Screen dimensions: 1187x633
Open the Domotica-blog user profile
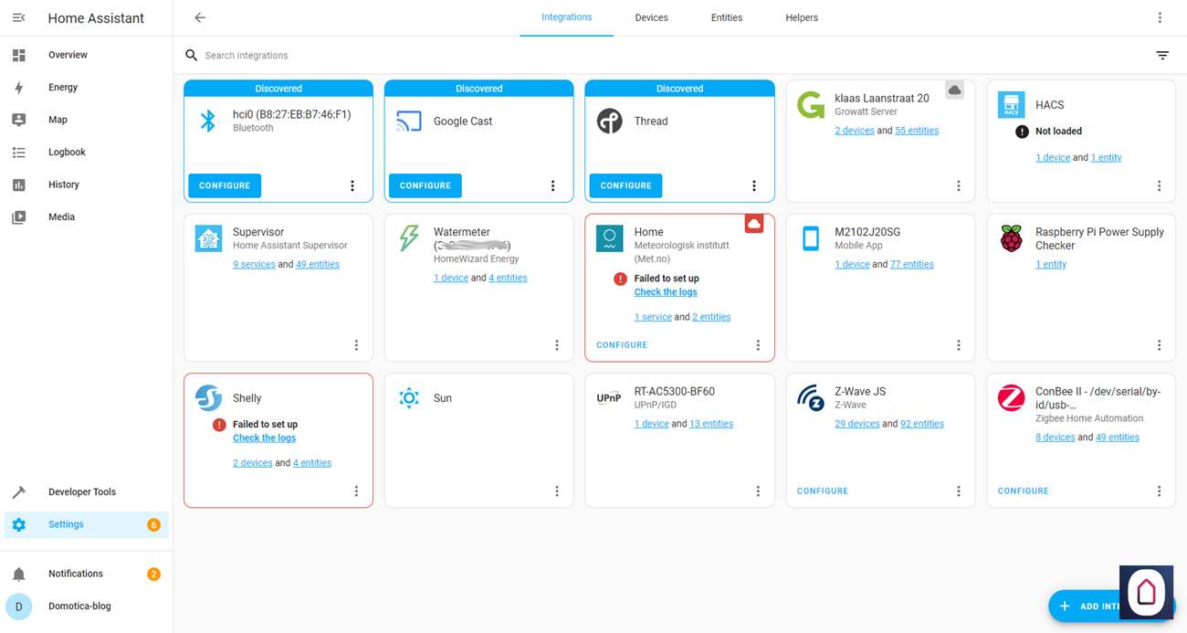[x=79, y=606]
